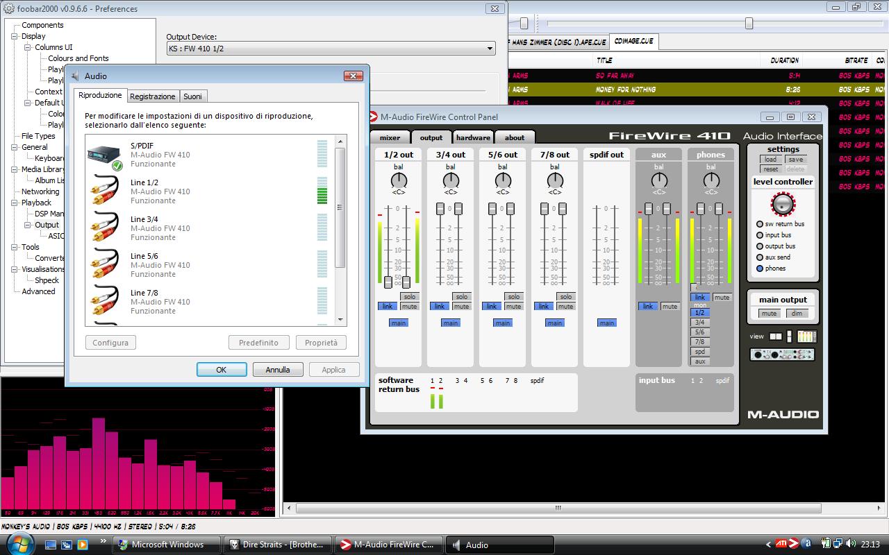
Task: Switch to the two-pane view icon
Action: (x=775, y=336)
